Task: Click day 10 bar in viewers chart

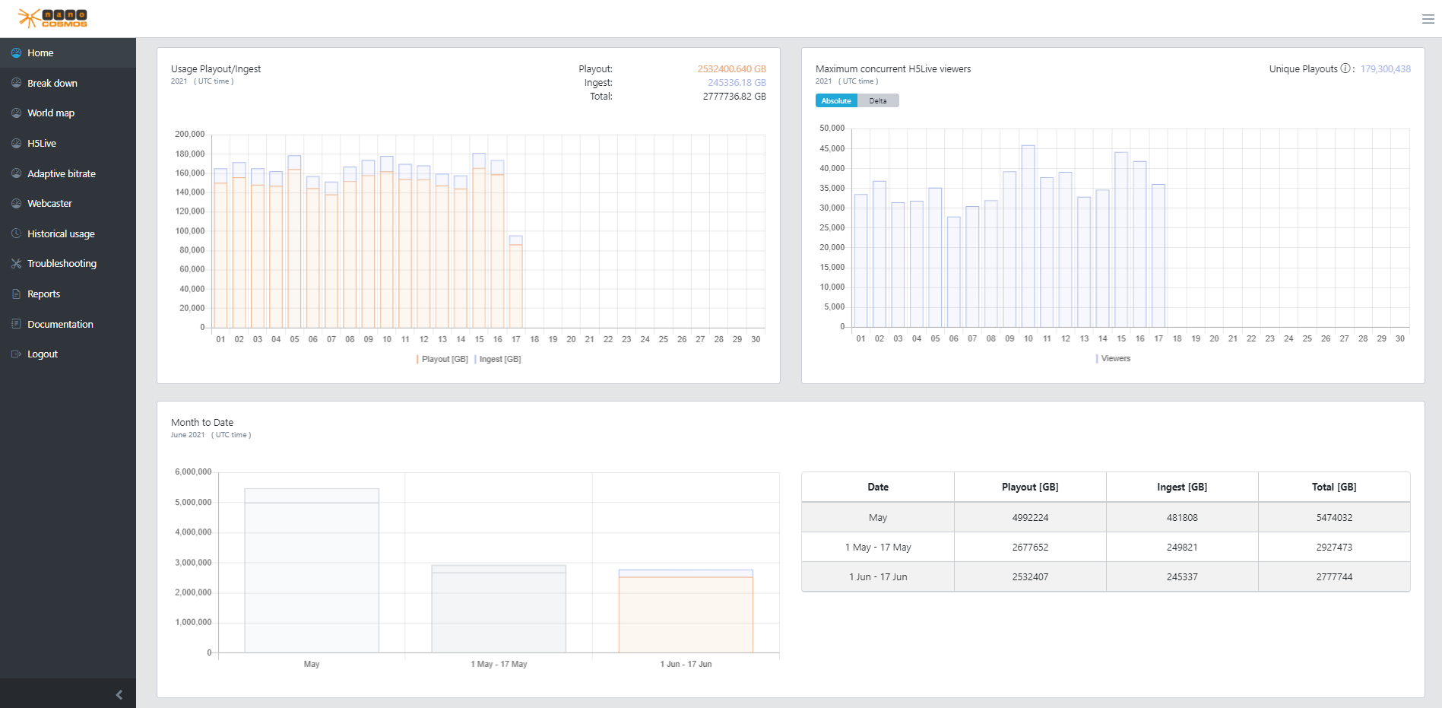Action: [1028, 237]
